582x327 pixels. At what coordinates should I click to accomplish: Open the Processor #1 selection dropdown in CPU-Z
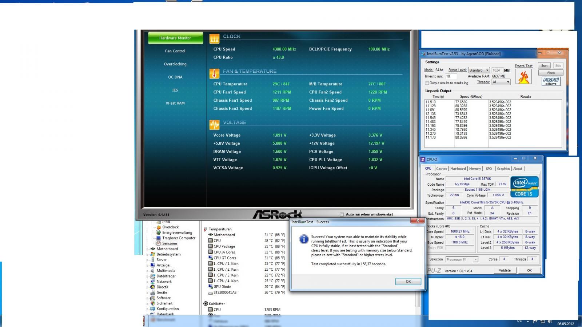(x=462, y=259)
